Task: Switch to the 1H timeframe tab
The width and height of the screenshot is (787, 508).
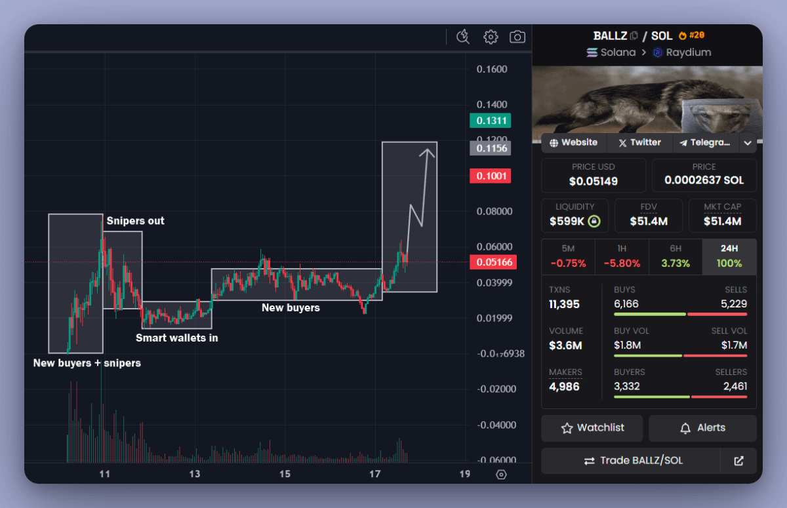Action: point(622,256)
